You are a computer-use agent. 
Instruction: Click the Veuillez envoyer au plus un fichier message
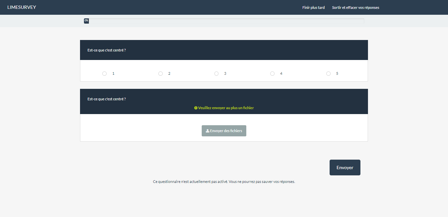coord(226,108)
